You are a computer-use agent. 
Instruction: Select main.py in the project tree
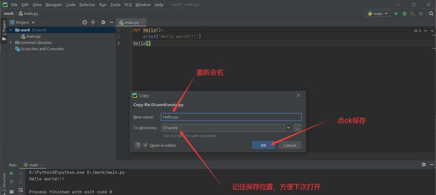pyautogui.click(x=31, y=37)
